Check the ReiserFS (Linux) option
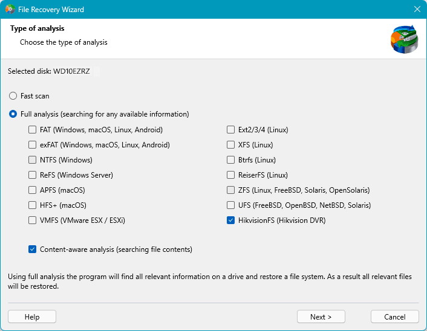427x331 pixels. (x=230, y=175)
